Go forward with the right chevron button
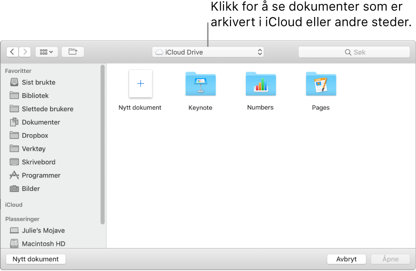The width and height of the screenshot is (416, 271). [25, 52]
